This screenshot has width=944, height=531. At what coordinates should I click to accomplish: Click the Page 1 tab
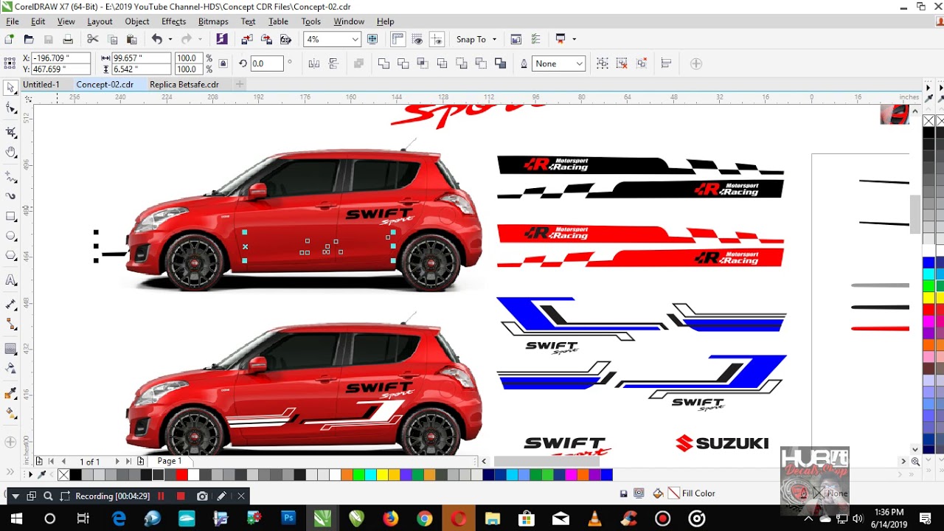coord(169,461)
